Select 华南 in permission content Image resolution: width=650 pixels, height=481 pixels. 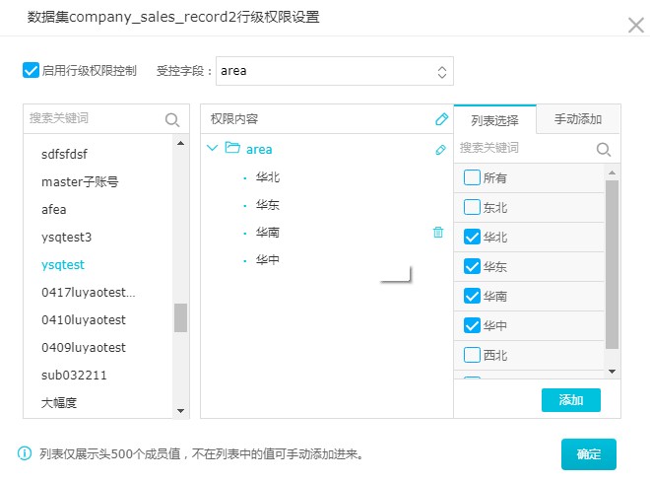tap(267, 233)
